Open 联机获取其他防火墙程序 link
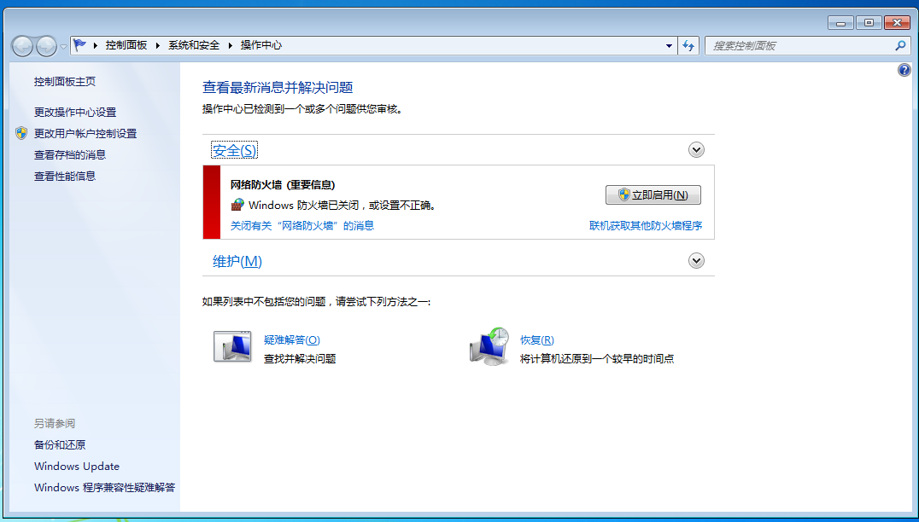919x522 pixels. (646, 225)
